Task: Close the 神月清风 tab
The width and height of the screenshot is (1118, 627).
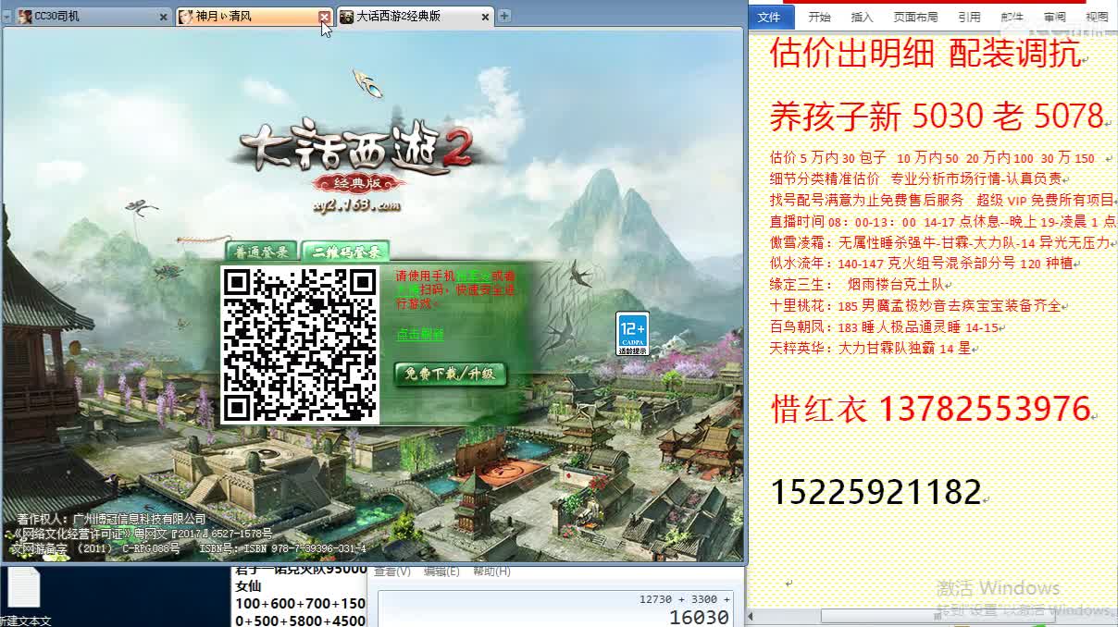Action: click(324, 17)
